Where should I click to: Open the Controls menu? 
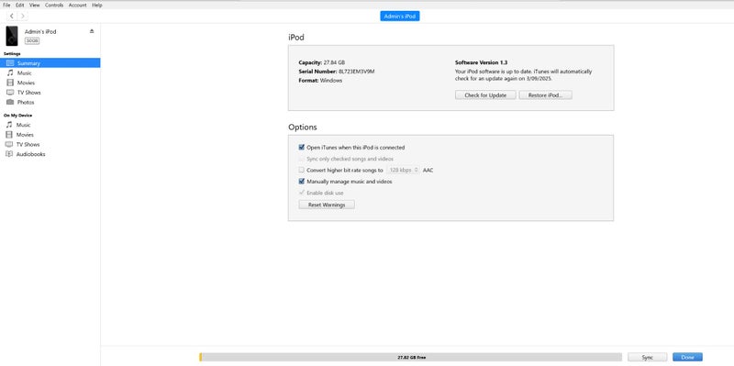[54, 6]
